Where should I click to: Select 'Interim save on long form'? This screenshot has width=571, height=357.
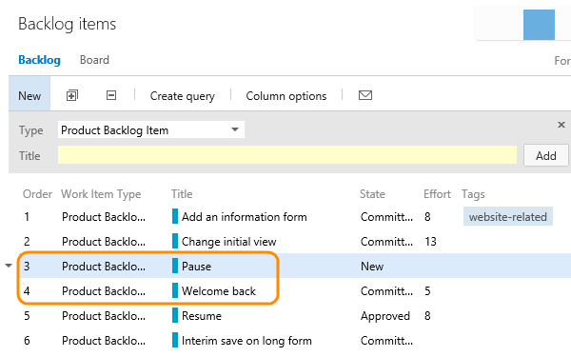246,341
